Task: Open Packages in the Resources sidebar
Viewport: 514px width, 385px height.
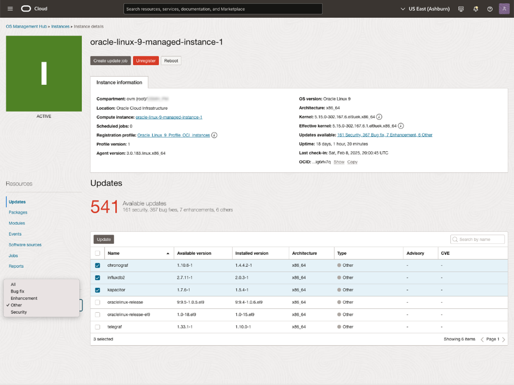Action: (18, 212)
